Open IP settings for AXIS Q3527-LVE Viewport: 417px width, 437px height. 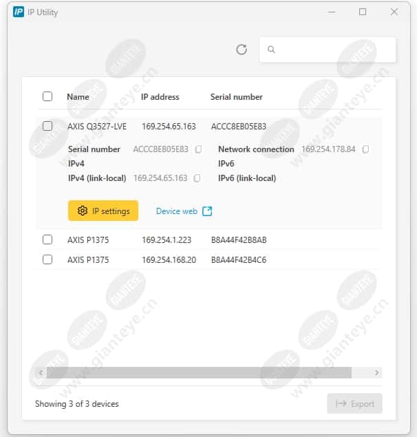(103, 211)
